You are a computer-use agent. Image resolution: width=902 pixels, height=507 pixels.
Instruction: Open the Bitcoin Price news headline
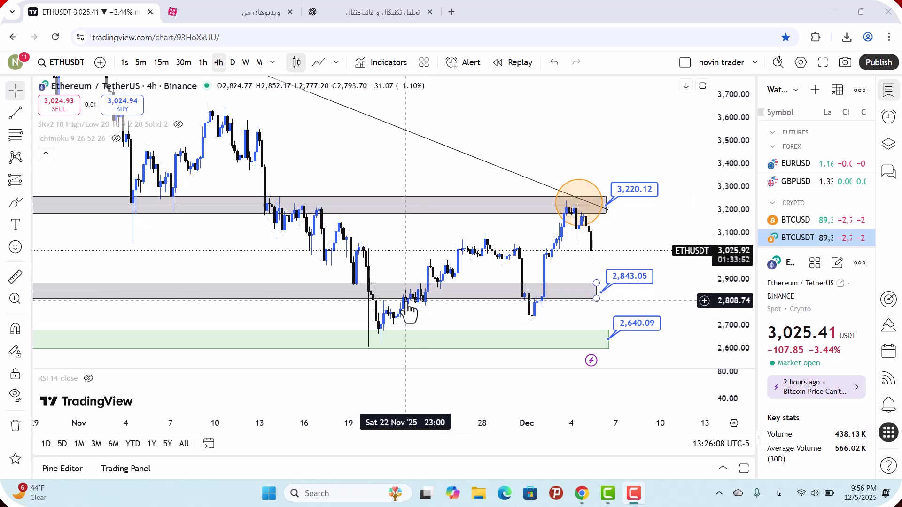[816, 387]
